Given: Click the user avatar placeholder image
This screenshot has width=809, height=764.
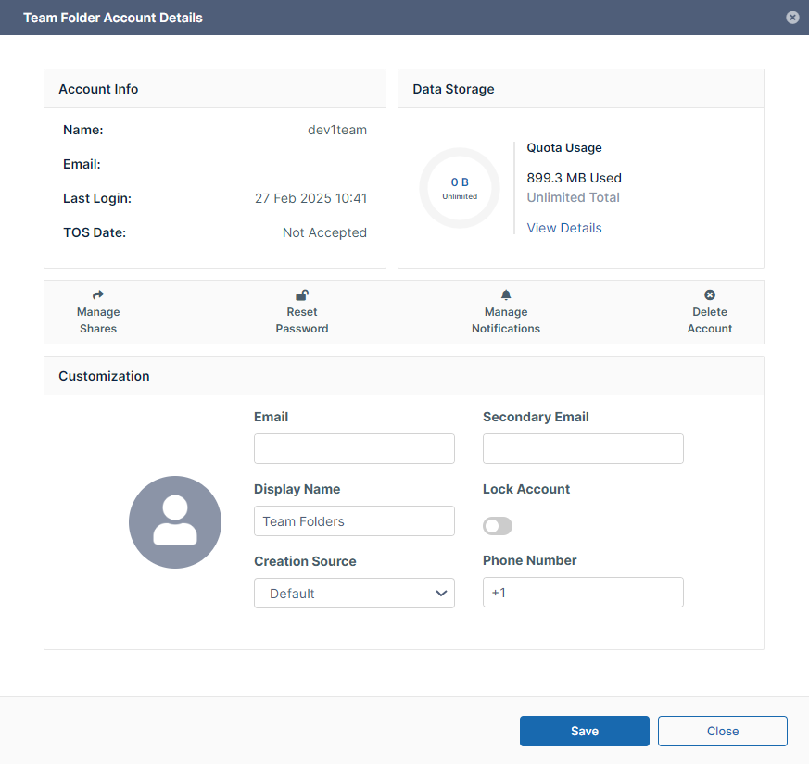Looking at the screenshot, I should pos(175,522).
